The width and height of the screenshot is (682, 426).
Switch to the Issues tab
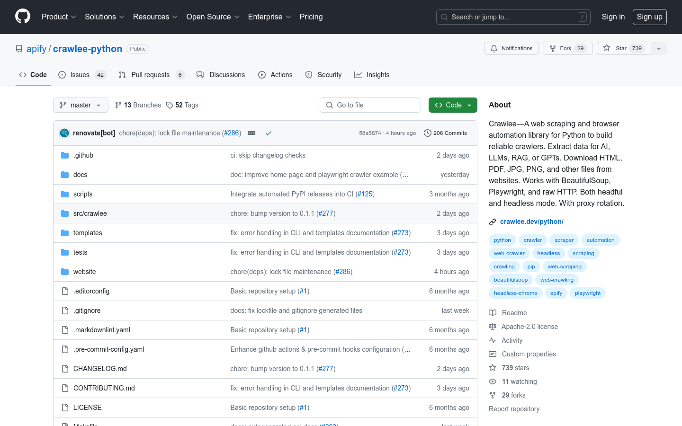point(80,75)
